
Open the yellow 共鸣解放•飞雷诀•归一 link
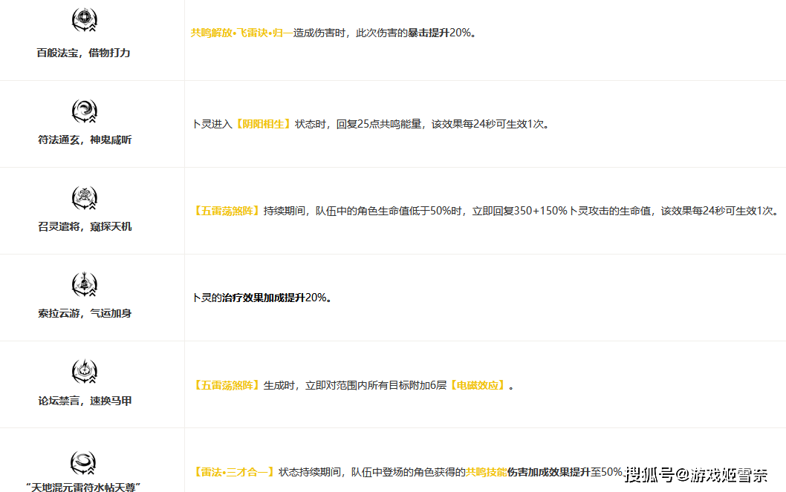click(x=241, y=33)
